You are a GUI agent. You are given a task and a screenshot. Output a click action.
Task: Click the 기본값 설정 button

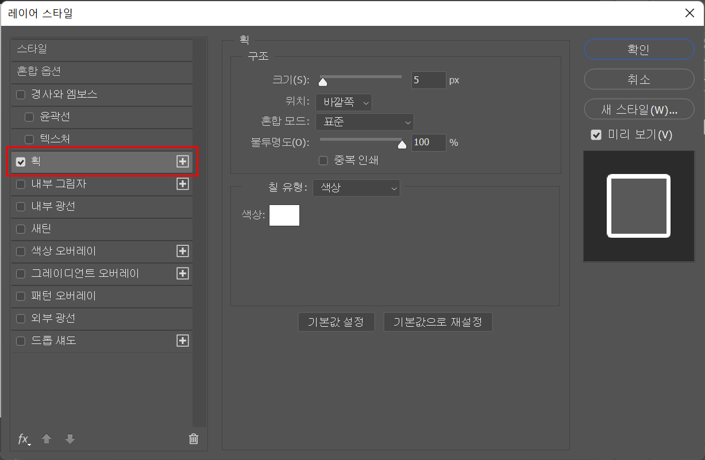[x=336, y=322]
